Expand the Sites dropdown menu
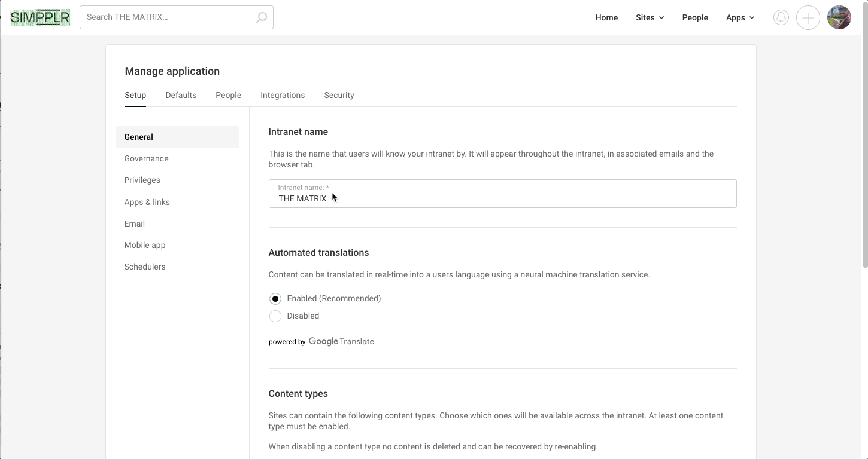The image size is (868, 459). [x=650, y=17]
